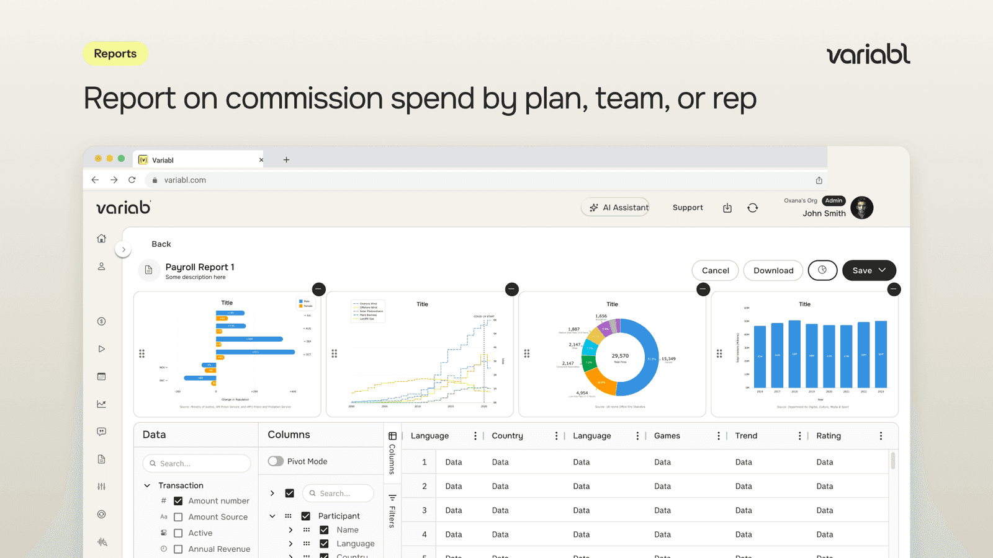Remove the donut chart with minus icon
Screen dimensions: 993x558
pyautogui.click(x=703, y=289)
